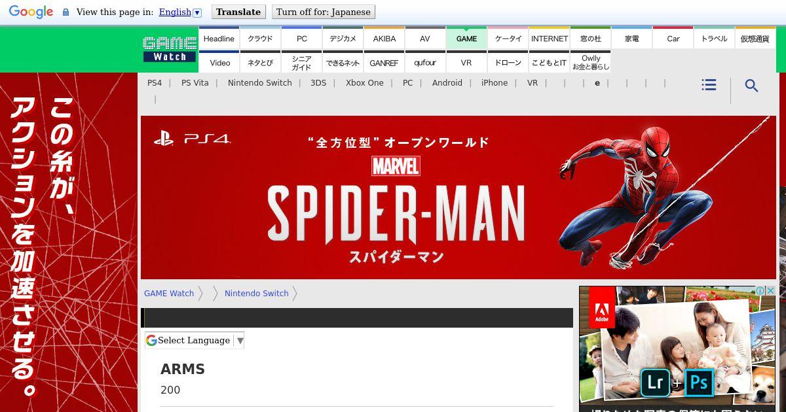Open the VR tab in top navigation
The image size is (786, 412).
466,63
